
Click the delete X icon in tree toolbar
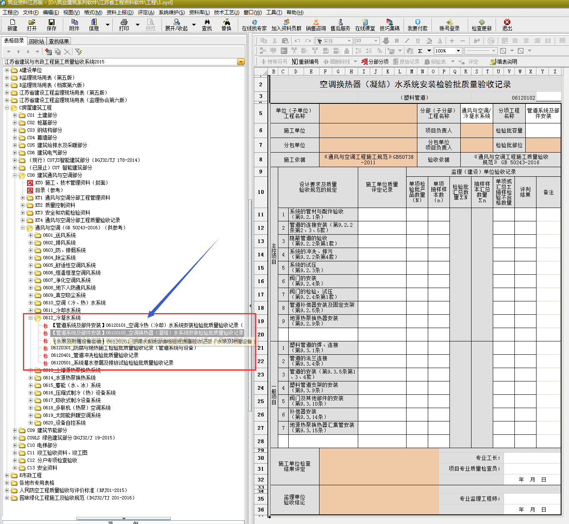[x=67, y=51]
